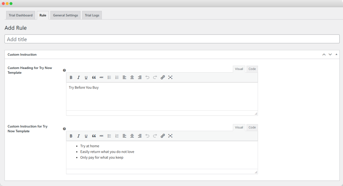Align center in Custom Instruction editor toolbar
The height and width of the screenshot is (186, 343).
[132, 136]
